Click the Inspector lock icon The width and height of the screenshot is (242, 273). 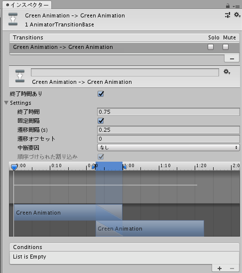(x=228, y=6)
